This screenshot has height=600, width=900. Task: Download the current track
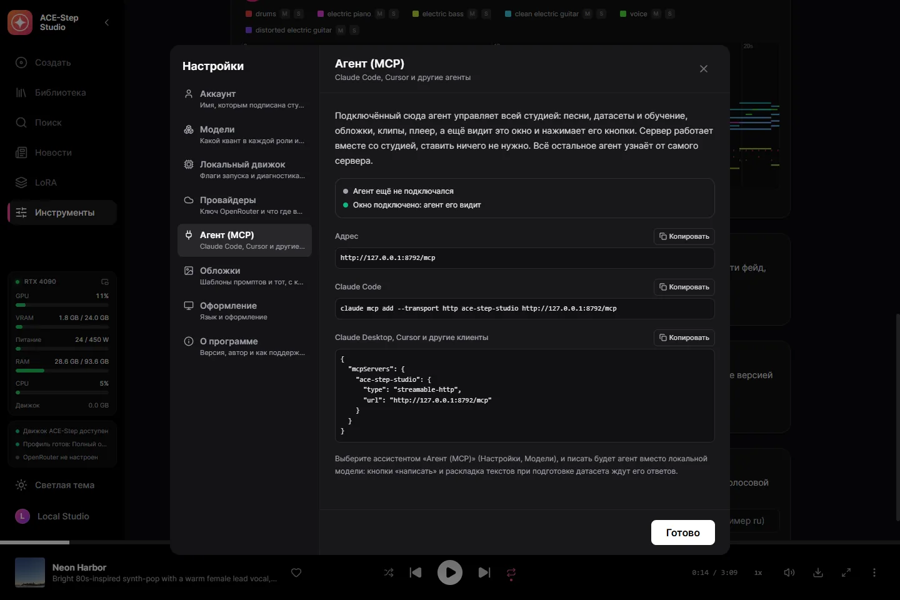pyautogui.click(x=818, y=572)
